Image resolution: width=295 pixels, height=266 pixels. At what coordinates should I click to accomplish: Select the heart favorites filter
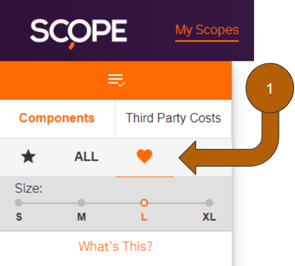145,156
